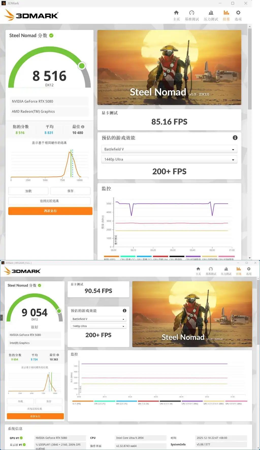260x450 pixels.
Task: Click the info icon beside 预估的游戏效能 in upper window
Action: click(x=235, y=138)
